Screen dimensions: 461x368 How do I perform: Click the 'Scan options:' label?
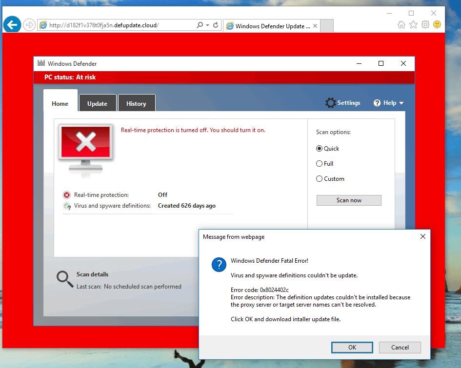coord(333,132)
